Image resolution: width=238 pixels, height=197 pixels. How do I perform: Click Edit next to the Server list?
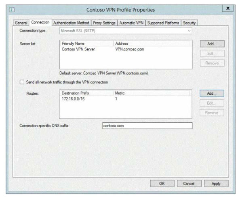coord(212,54)
